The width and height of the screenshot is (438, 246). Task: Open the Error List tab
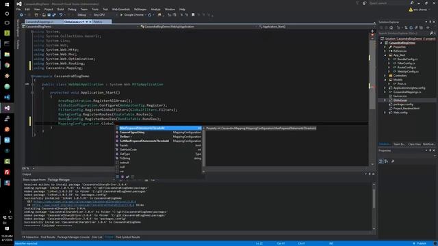tap(97, 237)
